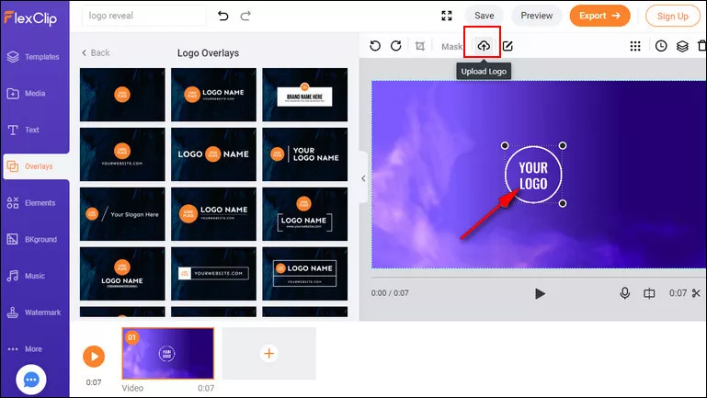Open the duration clock icon

[x=661, y=46]
